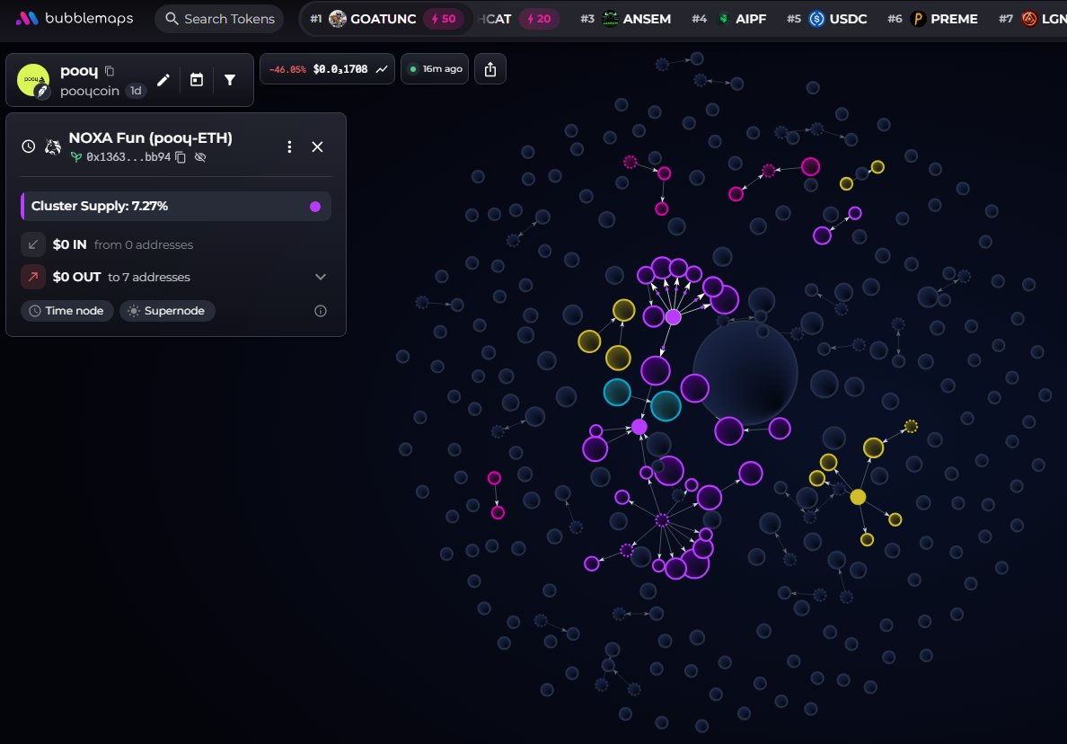Open the filter funnel icon

[x=230, y=80]
